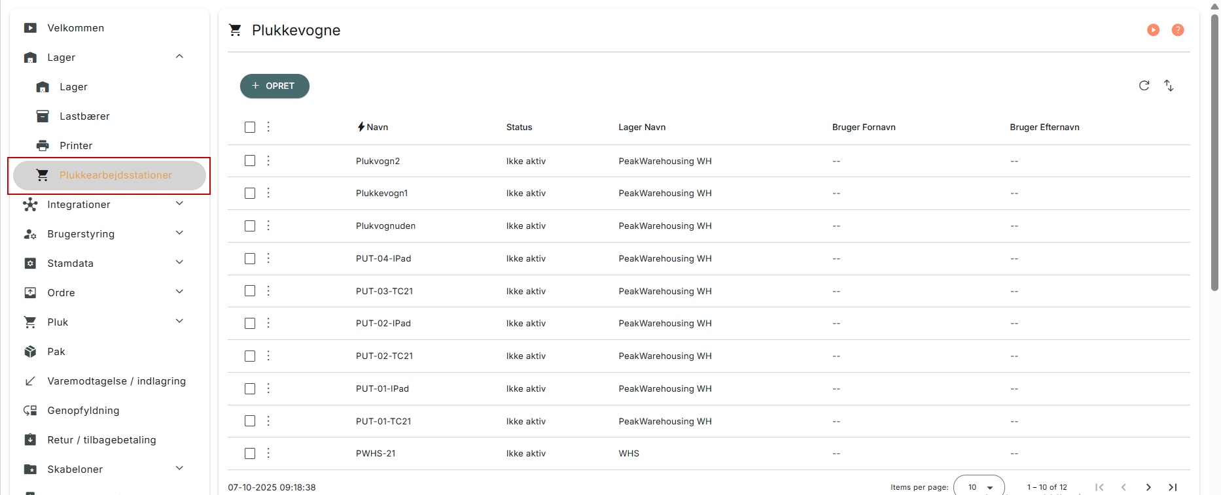Click the vertical page scrollbar

coord(1214,150)
